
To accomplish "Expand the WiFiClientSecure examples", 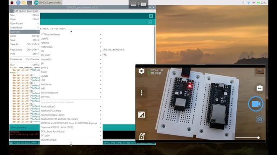I will point(71,93).
